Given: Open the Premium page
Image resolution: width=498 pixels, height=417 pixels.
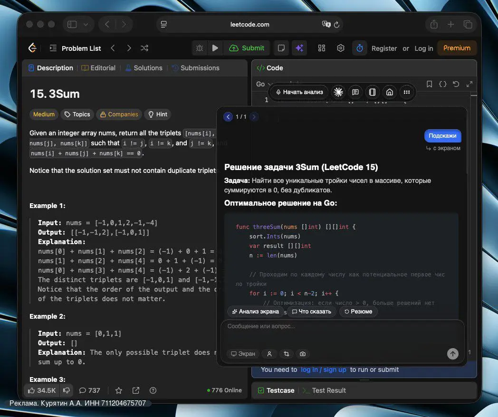Looking at the screenshot, I should click(457, 48).
